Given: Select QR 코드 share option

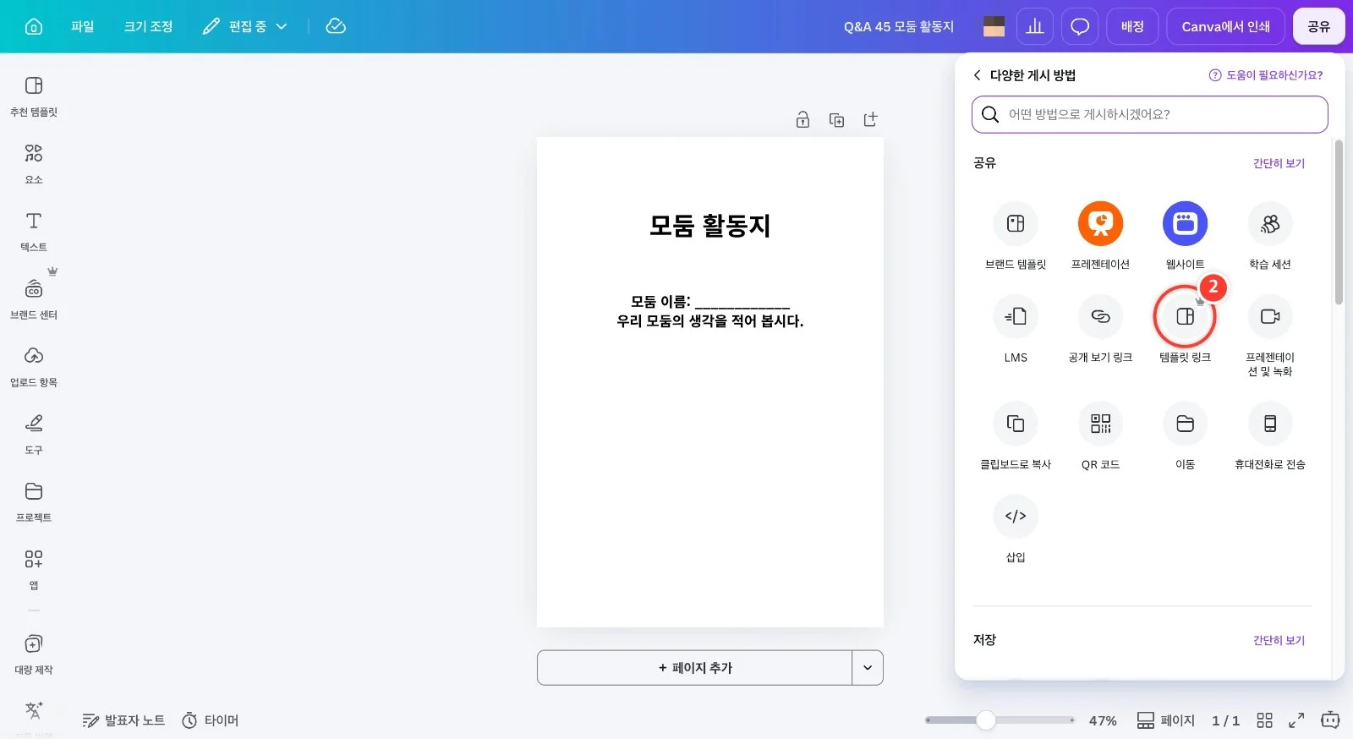Looking at the screenshot, I should pos(1100,436).
